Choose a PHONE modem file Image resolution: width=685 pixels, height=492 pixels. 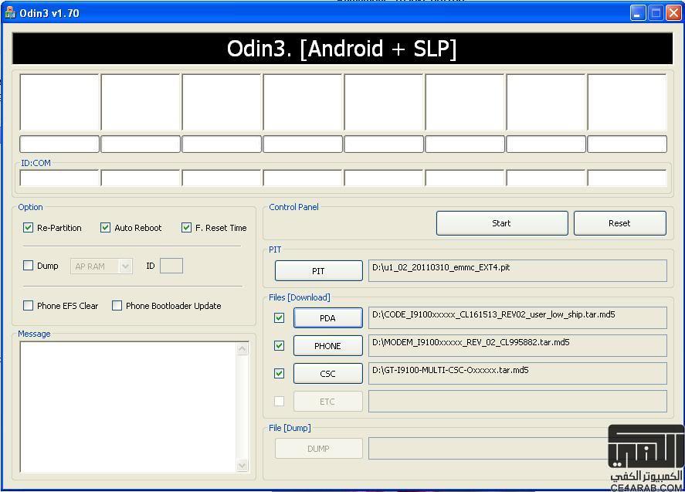tap(327, 346)
